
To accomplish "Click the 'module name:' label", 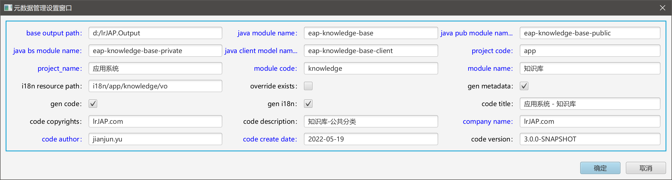I will [x=490, y=68].
